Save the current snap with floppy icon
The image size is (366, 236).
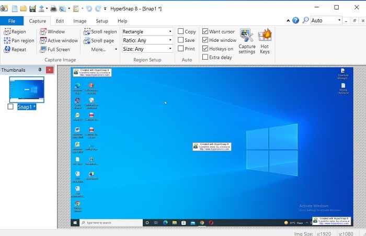(x=32, y=9)
